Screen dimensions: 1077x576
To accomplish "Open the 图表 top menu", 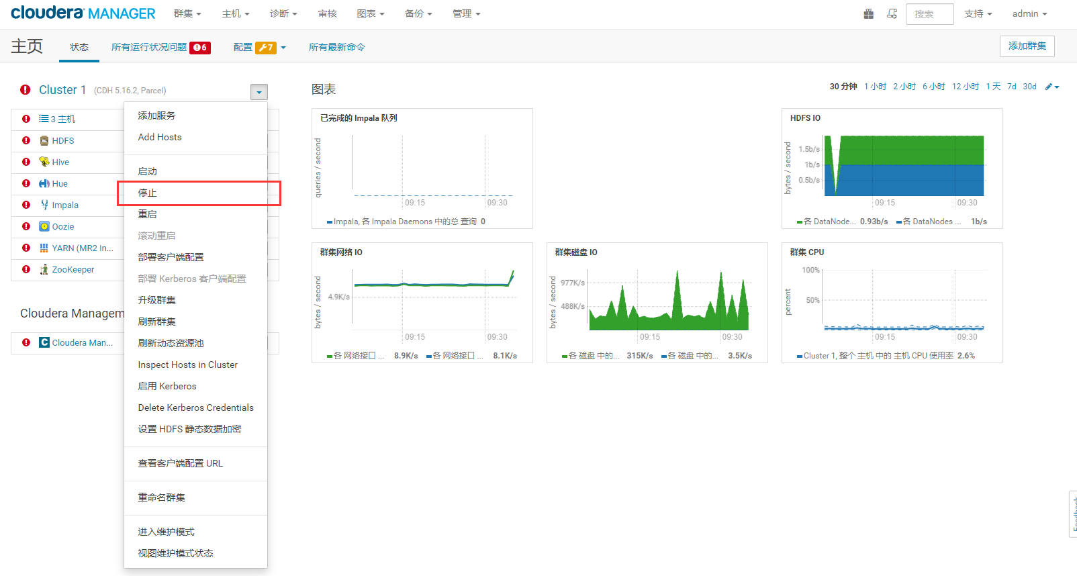I will point(371,13).
